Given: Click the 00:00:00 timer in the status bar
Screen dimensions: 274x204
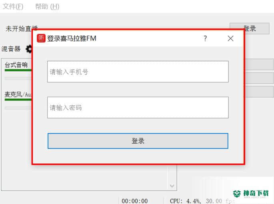Looking at the screenshot, I should click(134, 201).
